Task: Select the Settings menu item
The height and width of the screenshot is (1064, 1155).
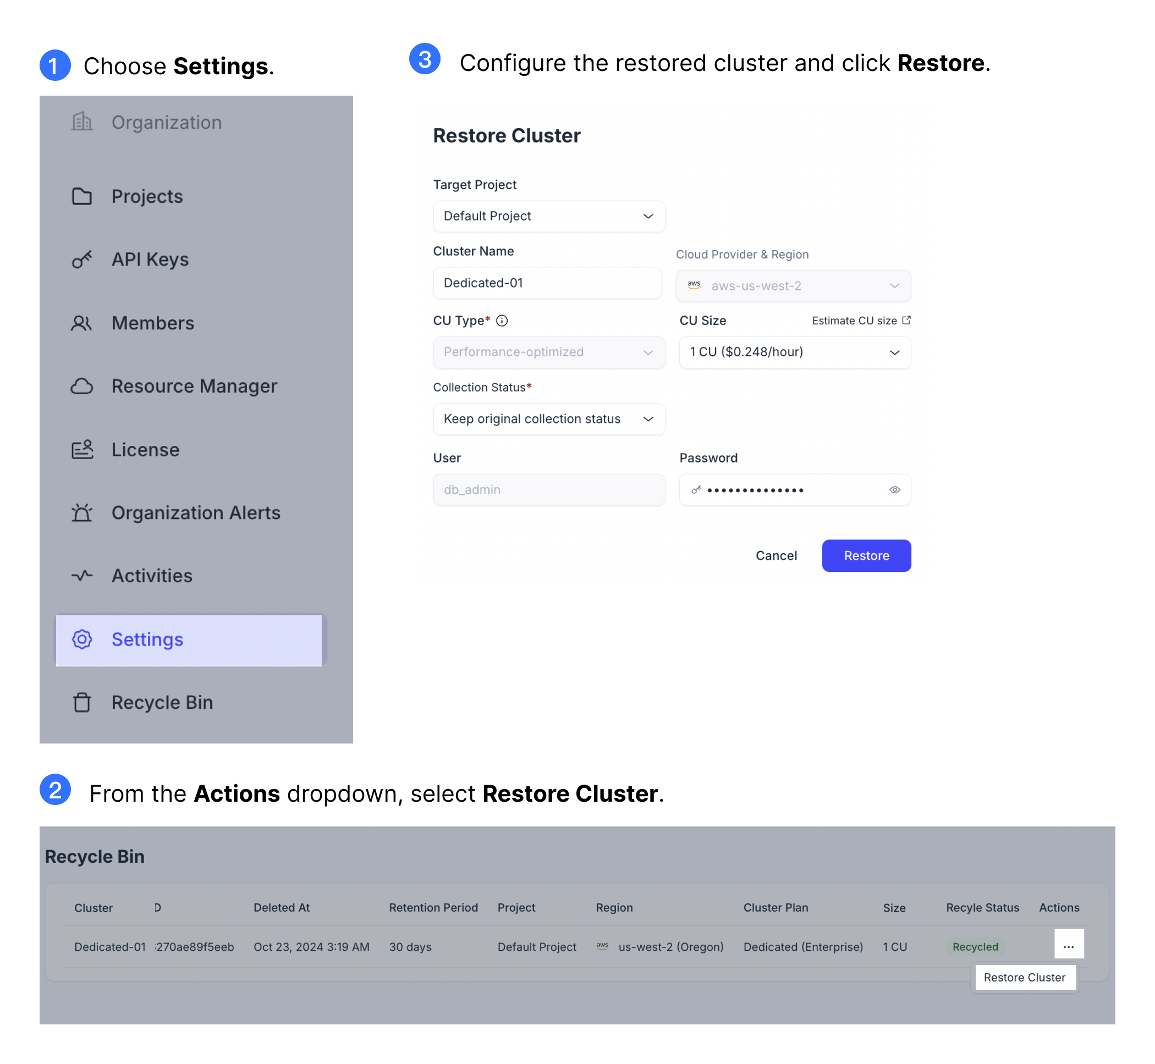Action: pyautogui.click(x=189, y=639)
